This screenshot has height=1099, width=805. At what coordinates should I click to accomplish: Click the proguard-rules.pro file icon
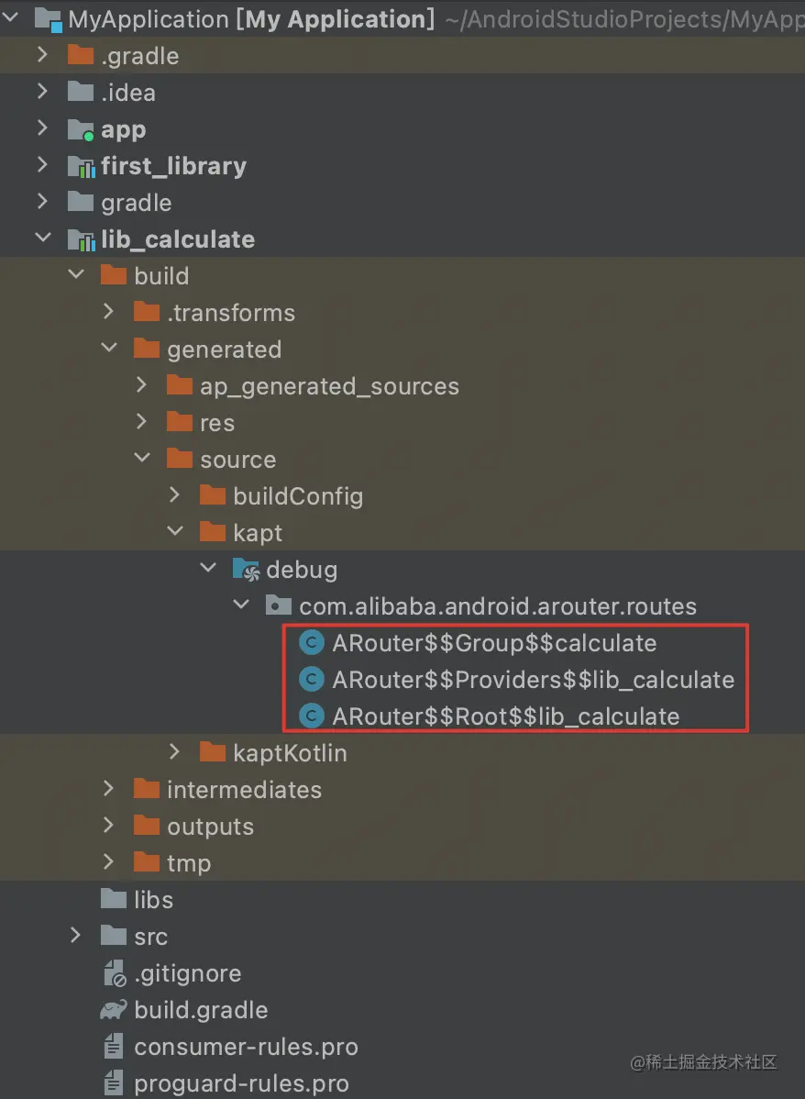pyautogui.click(x=114, y=1083)
